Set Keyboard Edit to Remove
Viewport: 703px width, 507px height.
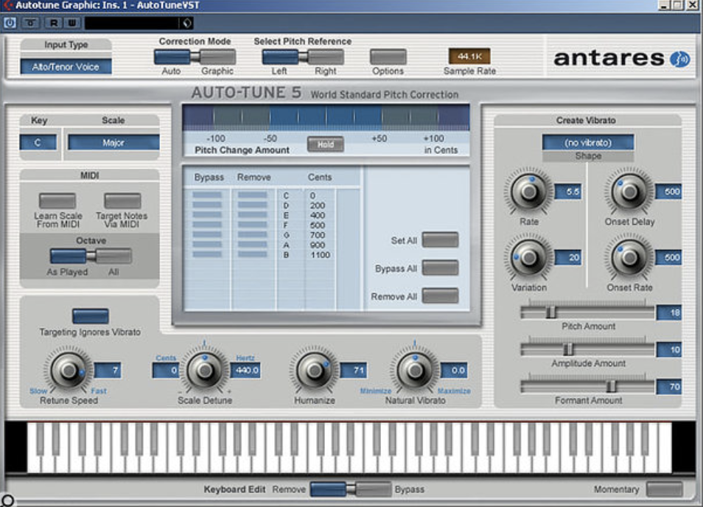tap(328, 489)
